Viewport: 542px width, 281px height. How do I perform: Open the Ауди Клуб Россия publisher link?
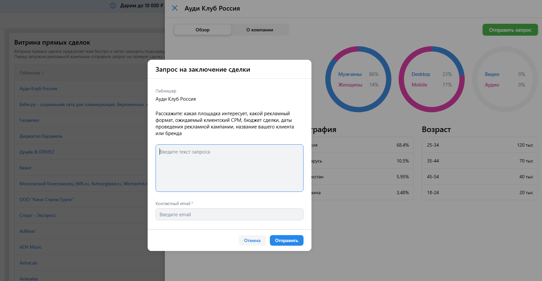(x=38, y=88)
